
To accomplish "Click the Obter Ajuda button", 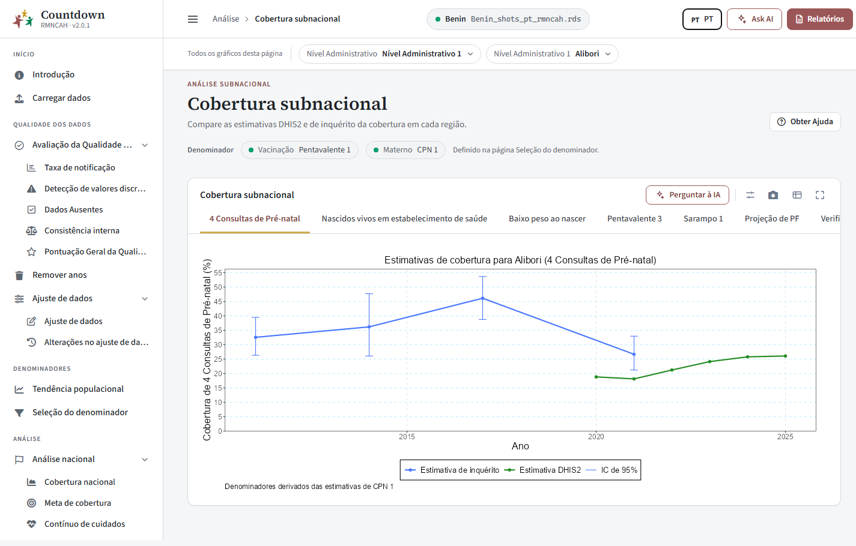I will (x=805, y=122).
